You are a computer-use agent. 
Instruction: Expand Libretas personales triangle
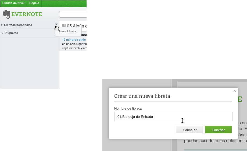click(x=2, y=25)
